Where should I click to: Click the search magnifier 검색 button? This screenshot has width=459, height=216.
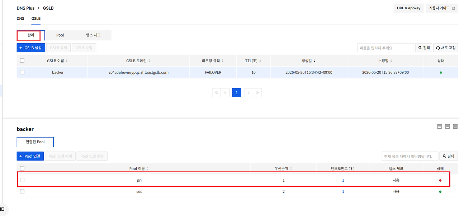pos(423,48)
